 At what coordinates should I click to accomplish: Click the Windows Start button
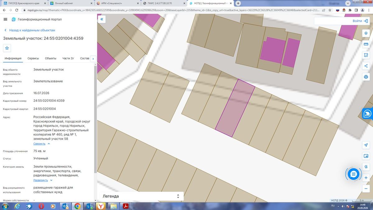5,206
